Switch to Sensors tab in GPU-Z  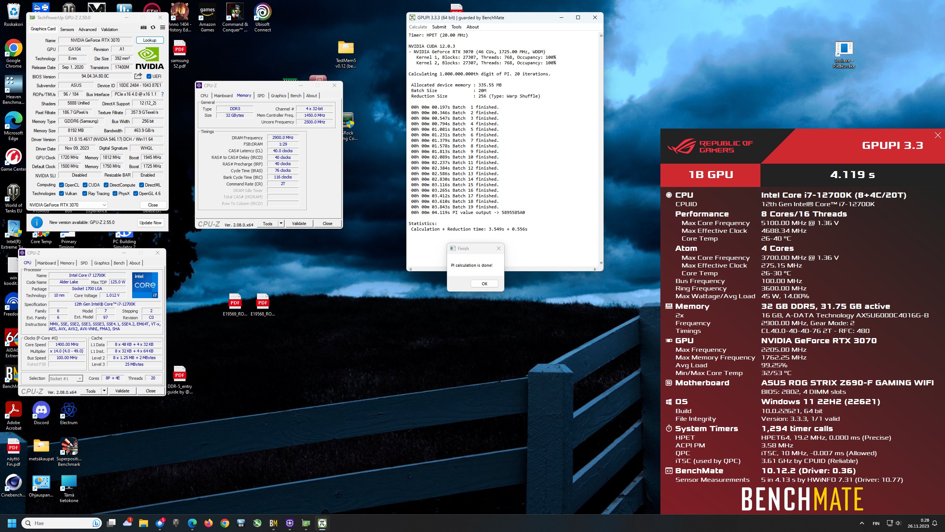[67, 30]
